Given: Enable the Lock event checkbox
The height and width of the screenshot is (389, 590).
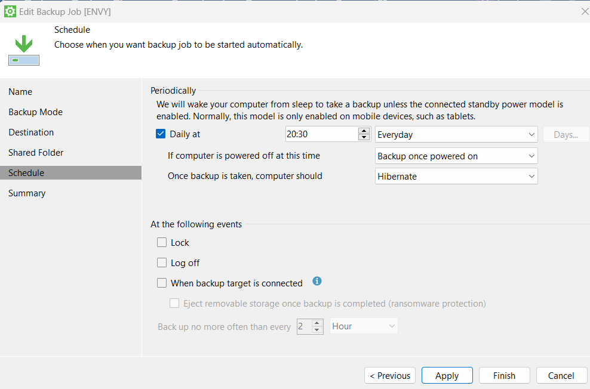Looking at the screenshot, I should coord(162,243).
